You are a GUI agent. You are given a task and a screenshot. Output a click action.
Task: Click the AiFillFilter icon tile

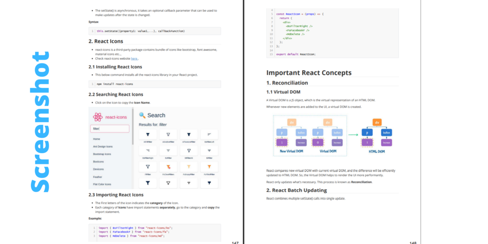click(x=148, y=134)
